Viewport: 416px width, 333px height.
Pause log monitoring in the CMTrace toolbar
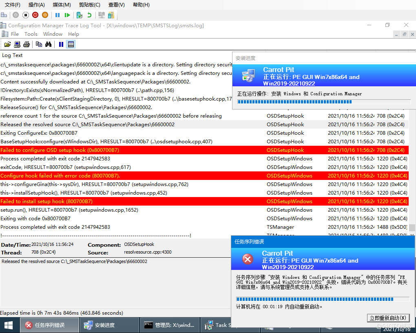pyautogui.click(x=61, y=44)
